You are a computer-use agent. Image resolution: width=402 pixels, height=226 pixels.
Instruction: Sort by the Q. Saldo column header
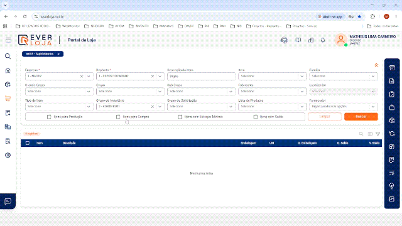(x=342, y=143)
